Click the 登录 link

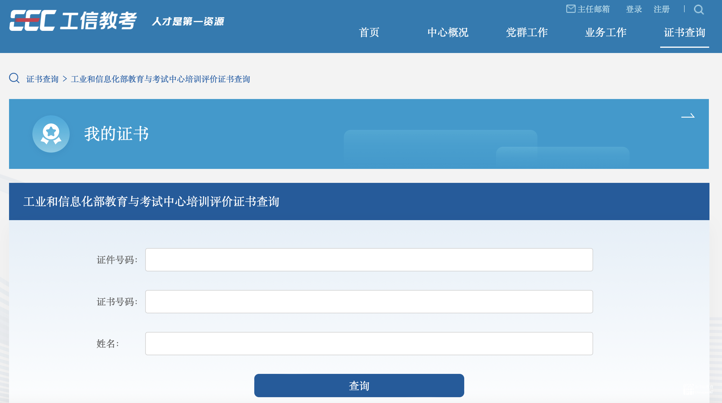coord(634,9)
